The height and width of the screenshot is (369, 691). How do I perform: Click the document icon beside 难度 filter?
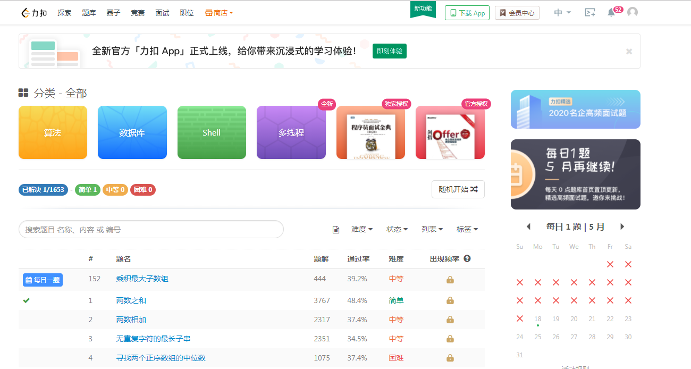coord(336,230)
